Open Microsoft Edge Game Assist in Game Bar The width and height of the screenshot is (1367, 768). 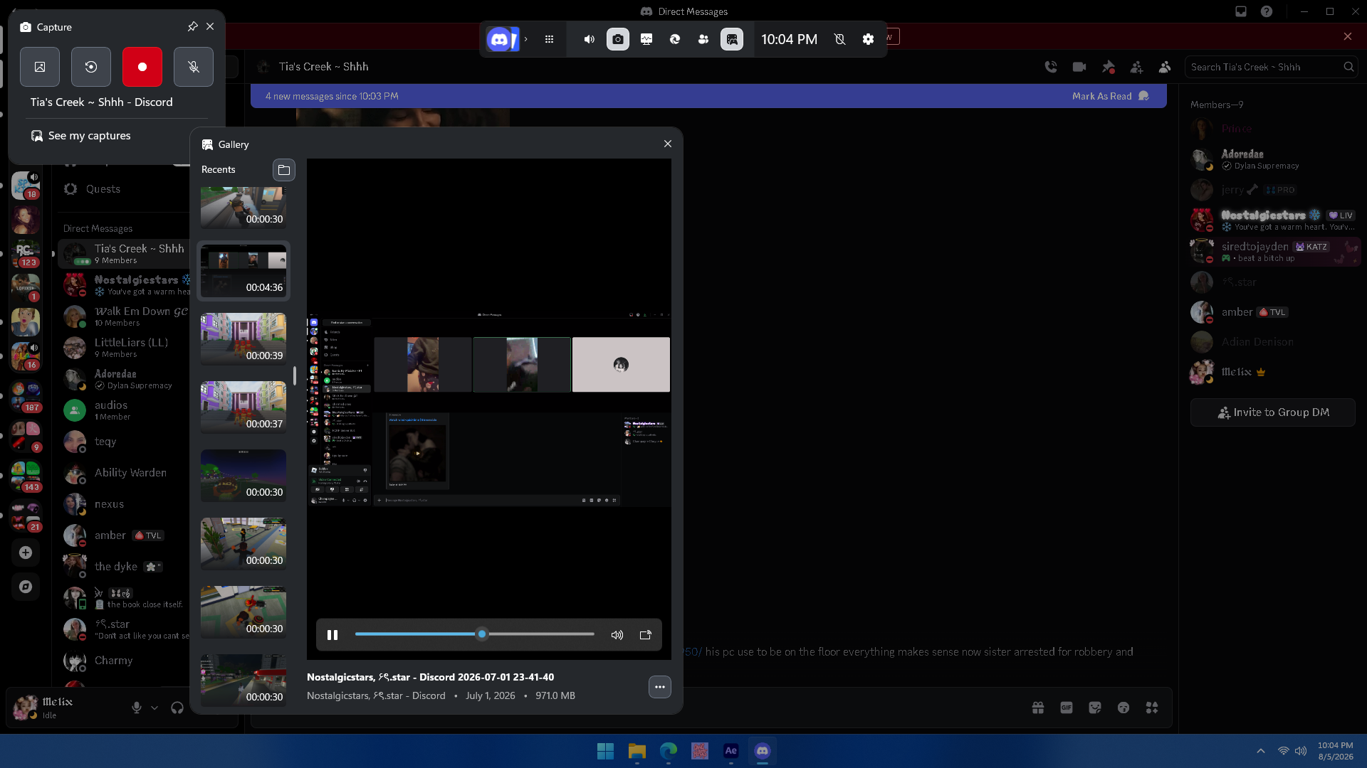[675, 39]
